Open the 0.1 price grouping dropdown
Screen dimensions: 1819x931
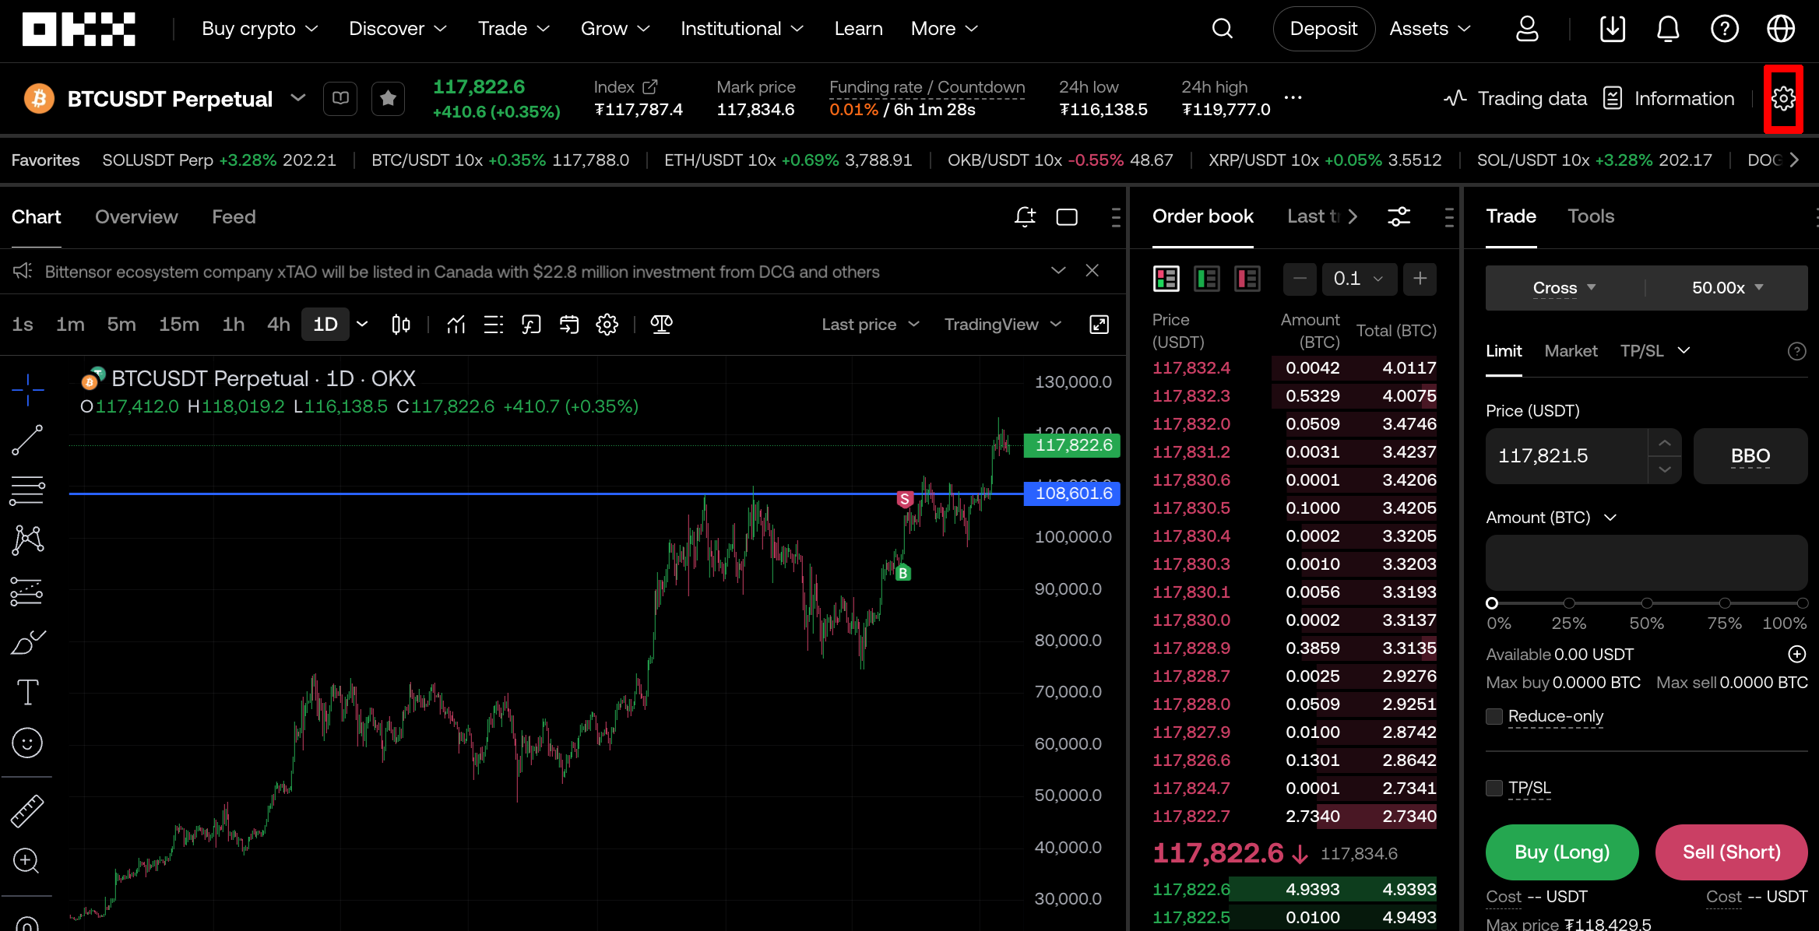coord(1358,279)
